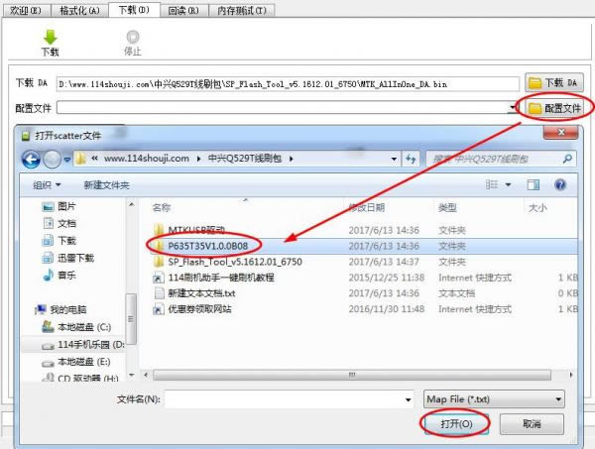The width and height of the screenshot is (595, 449).
Task: Switch to the 格式化(A) tab
Action: click(x=79, y=10)
